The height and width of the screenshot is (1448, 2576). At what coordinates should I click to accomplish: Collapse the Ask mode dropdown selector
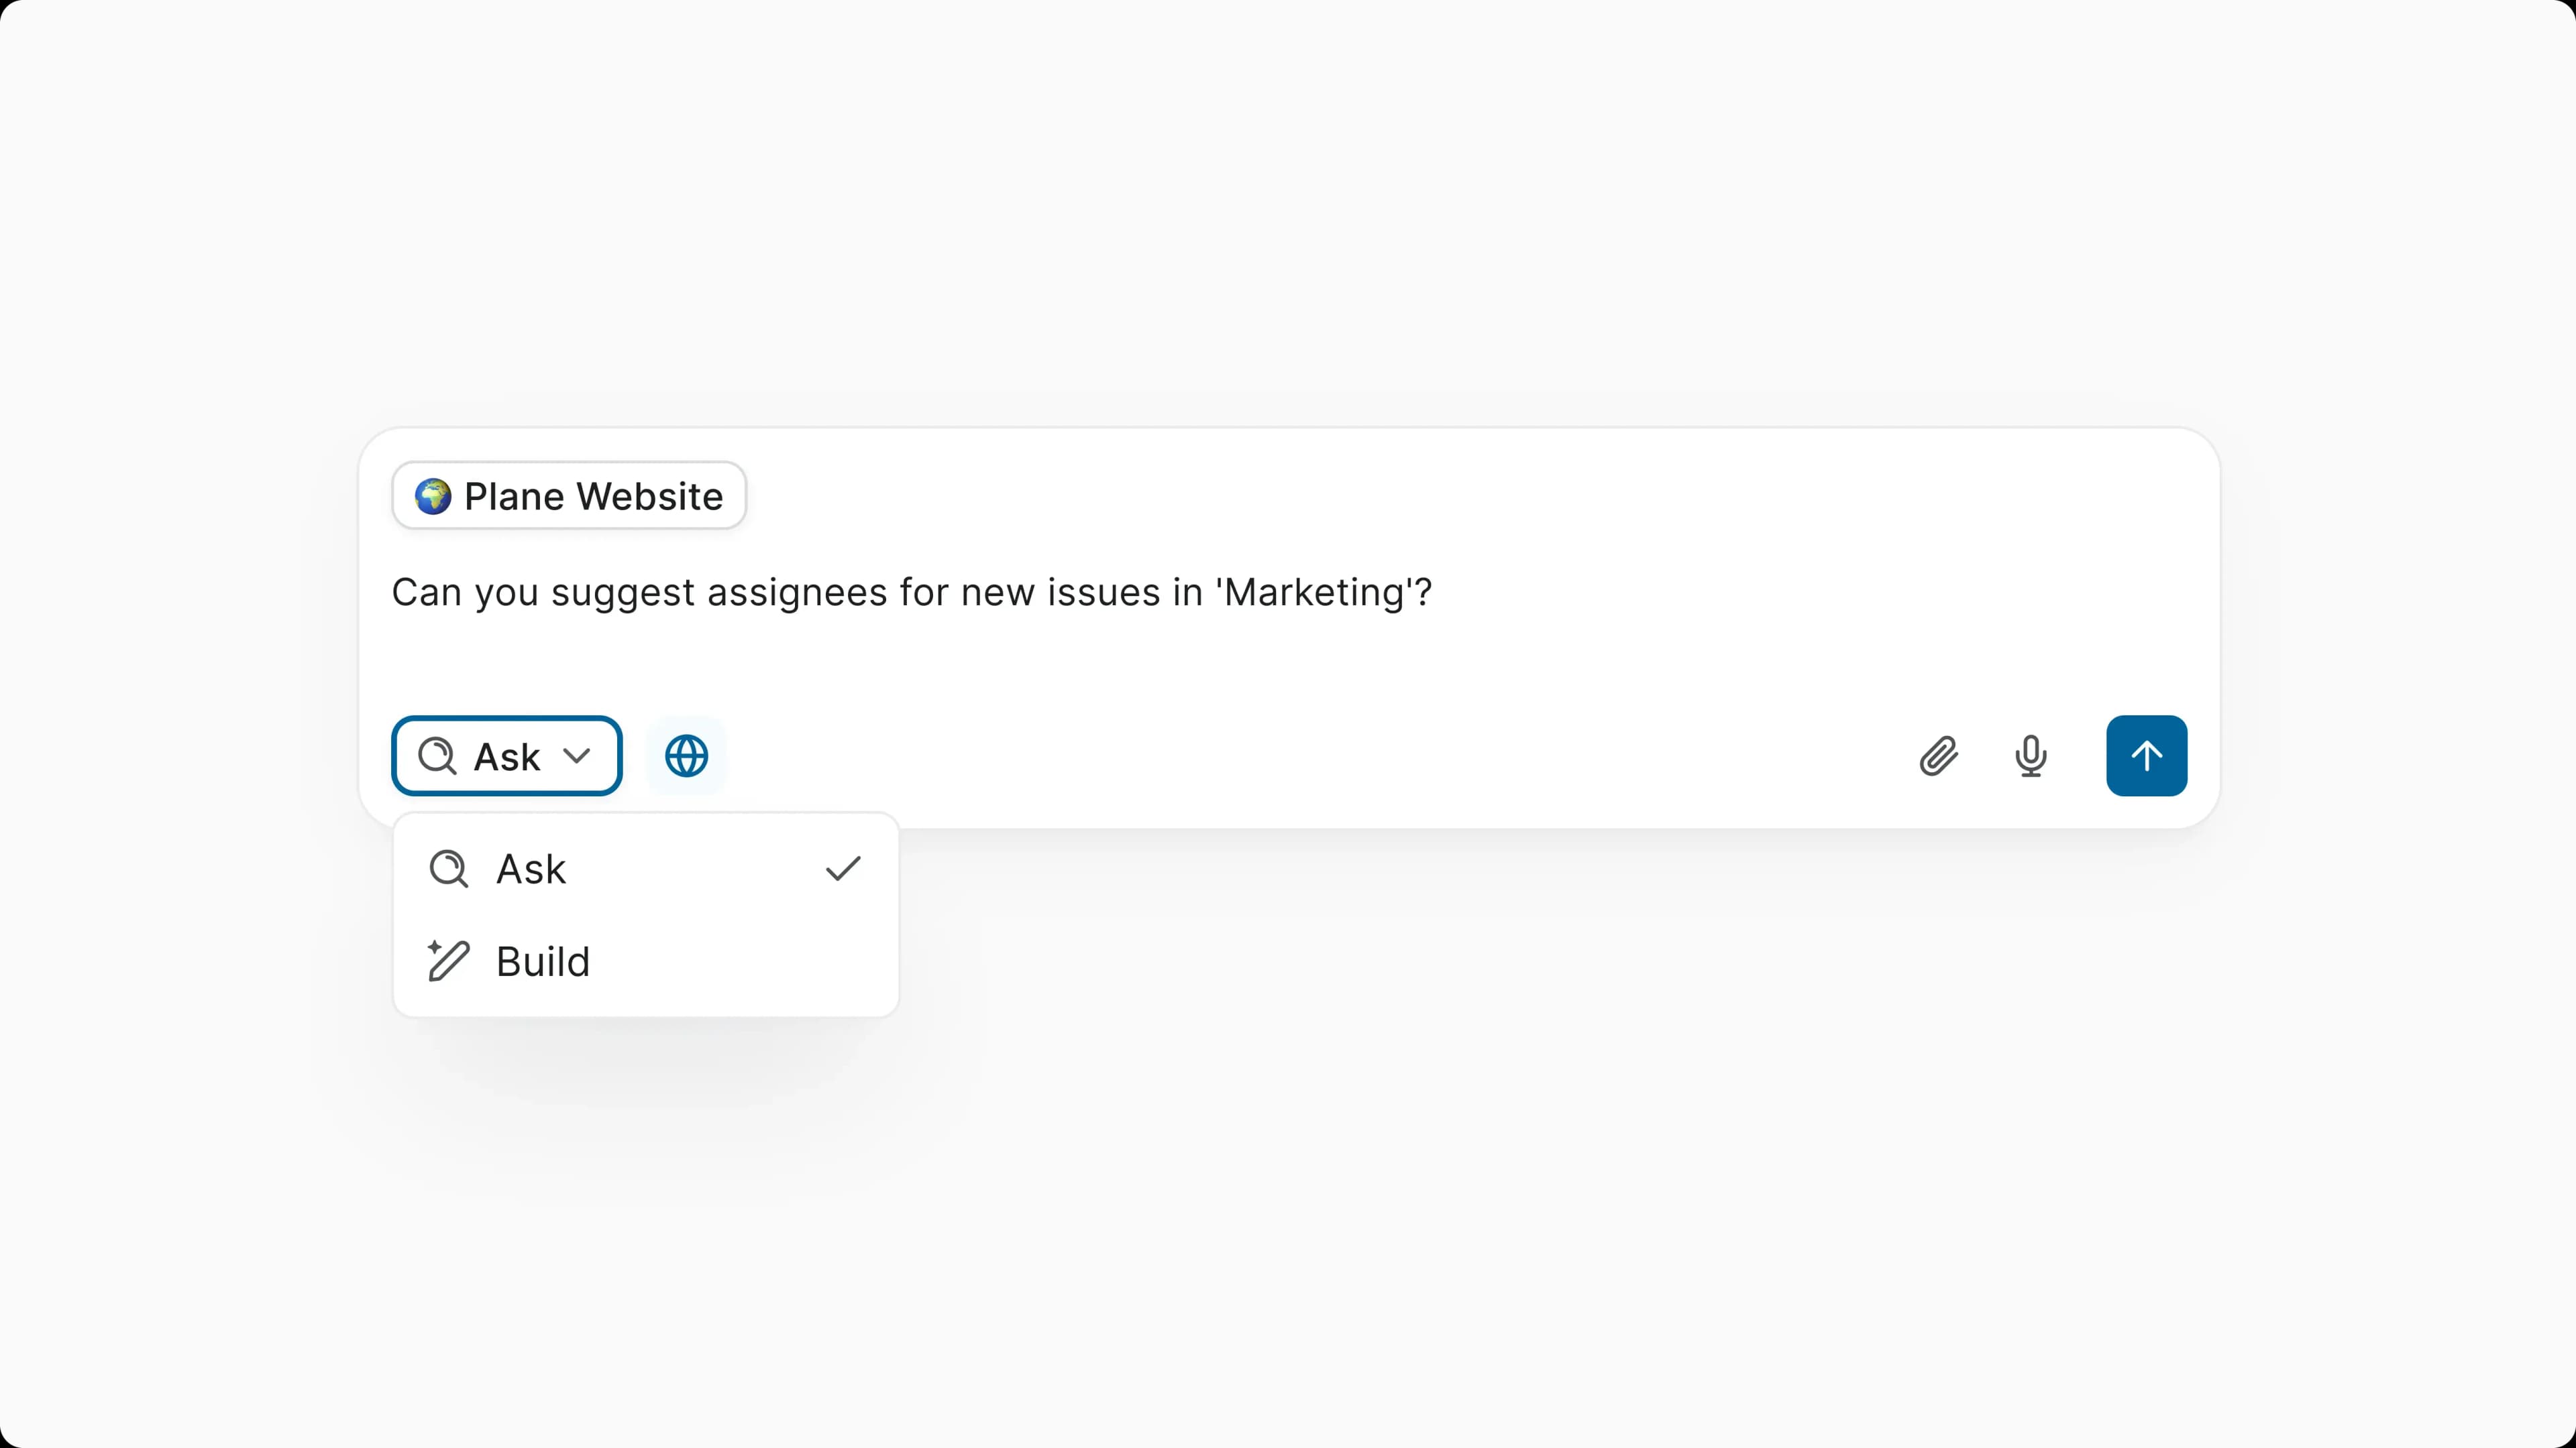pyautogui.click(x=506, y=756)
